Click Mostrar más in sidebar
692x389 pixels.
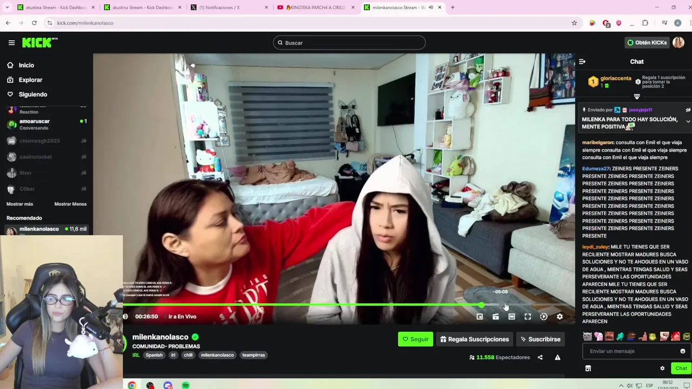(x=19, y=204)
